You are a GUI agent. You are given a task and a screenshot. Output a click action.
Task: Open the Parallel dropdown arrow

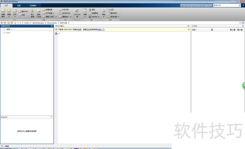click(x=99, y=17)
